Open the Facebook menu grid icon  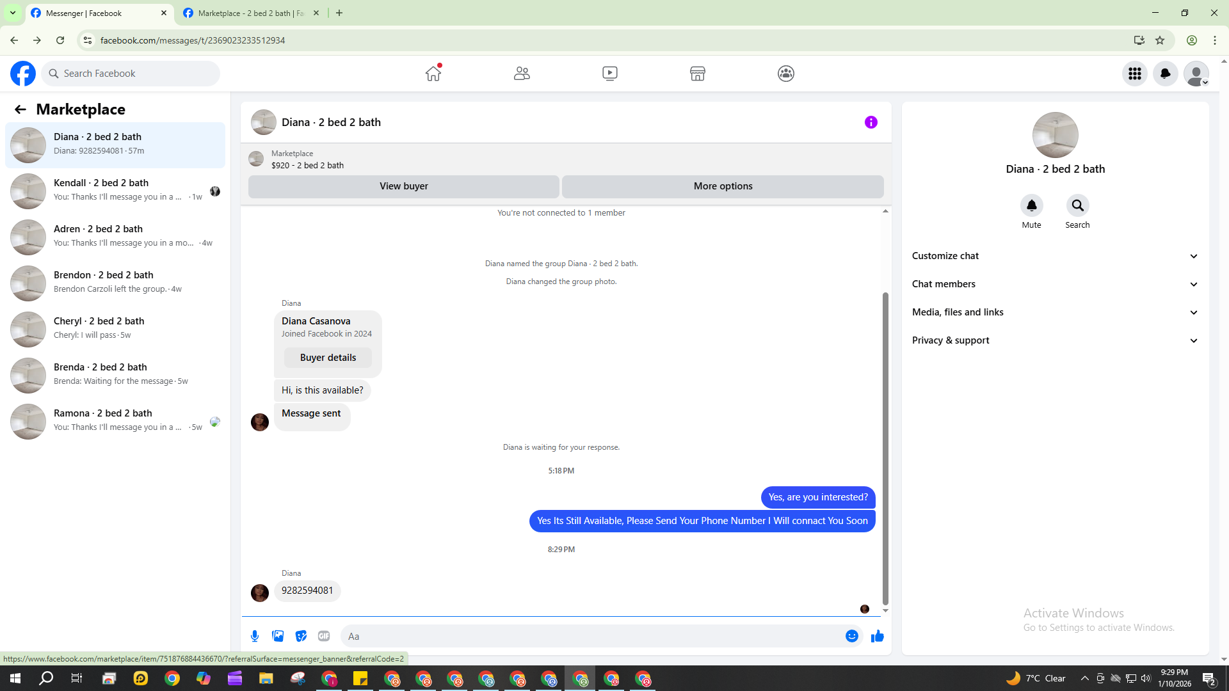pos(1135,74)
